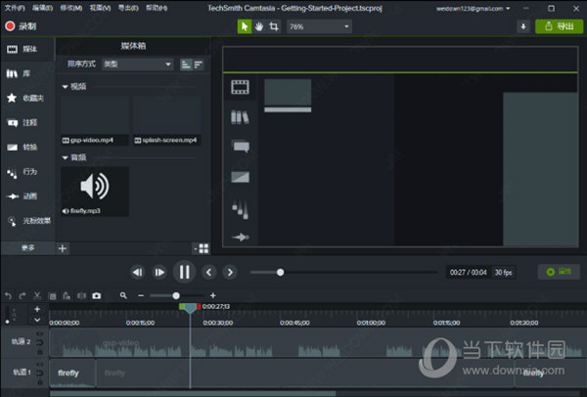Toggle descending sort order in media bin
Viewport: 587px width, 397px height.
coord(198,65)
